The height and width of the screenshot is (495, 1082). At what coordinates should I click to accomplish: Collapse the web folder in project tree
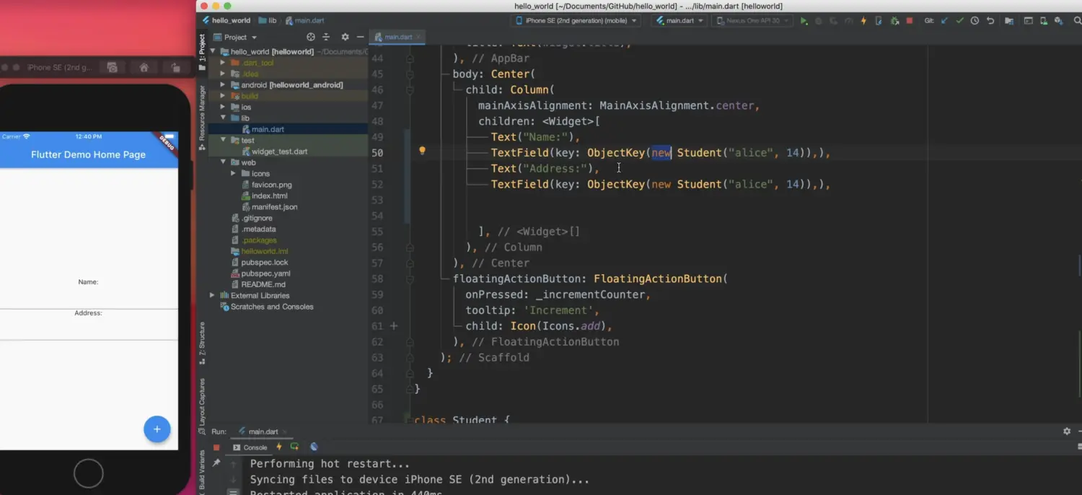(x=223, y=163)
